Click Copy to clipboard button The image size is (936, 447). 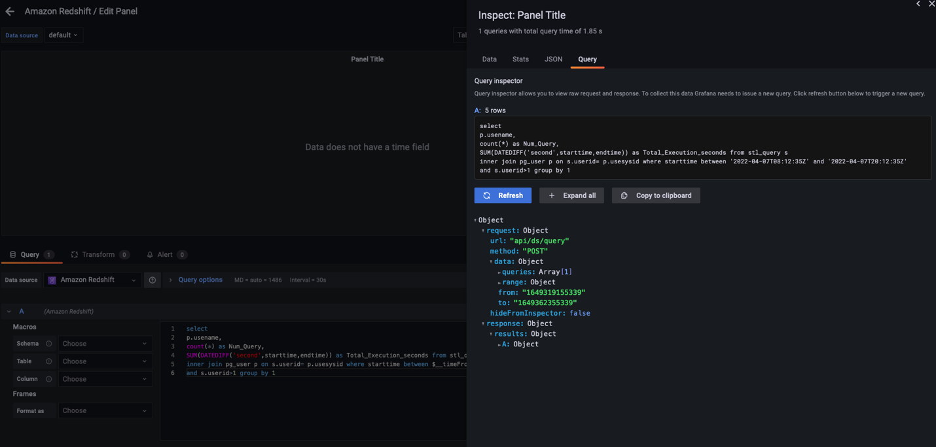pos(656,195)
